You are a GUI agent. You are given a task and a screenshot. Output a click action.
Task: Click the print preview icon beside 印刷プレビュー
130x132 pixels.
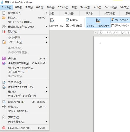coord(4,102)
